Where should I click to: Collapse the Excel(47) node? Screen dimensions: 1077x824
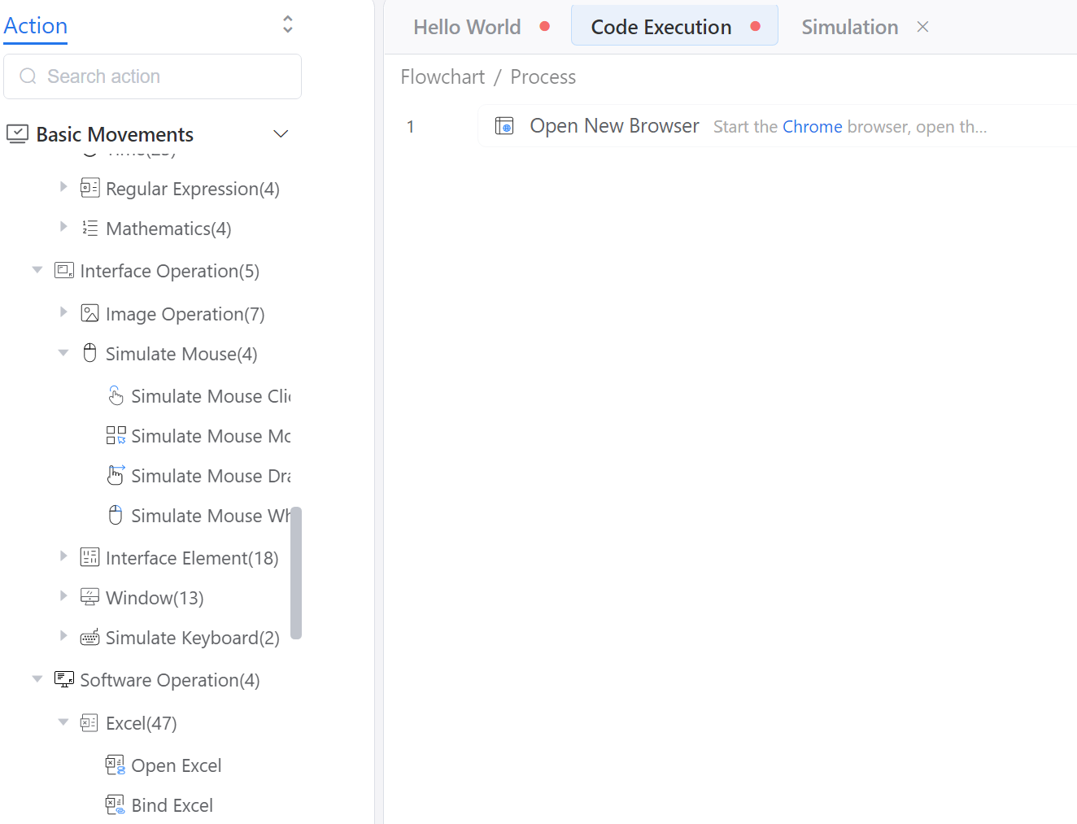63,722
